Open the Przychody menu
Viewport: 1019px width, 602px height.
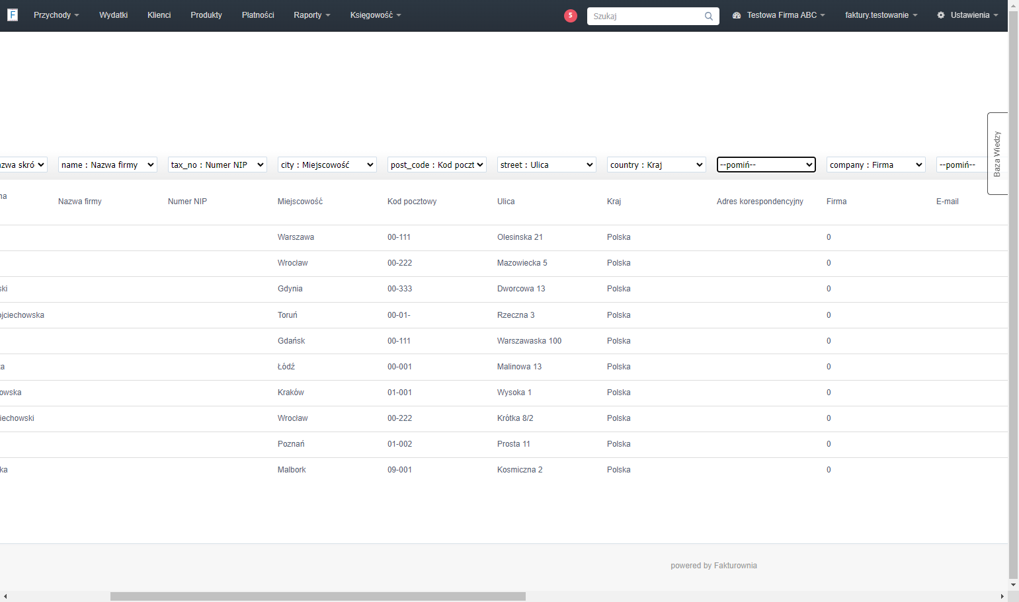pyautogui.click(x=56, y=15)
